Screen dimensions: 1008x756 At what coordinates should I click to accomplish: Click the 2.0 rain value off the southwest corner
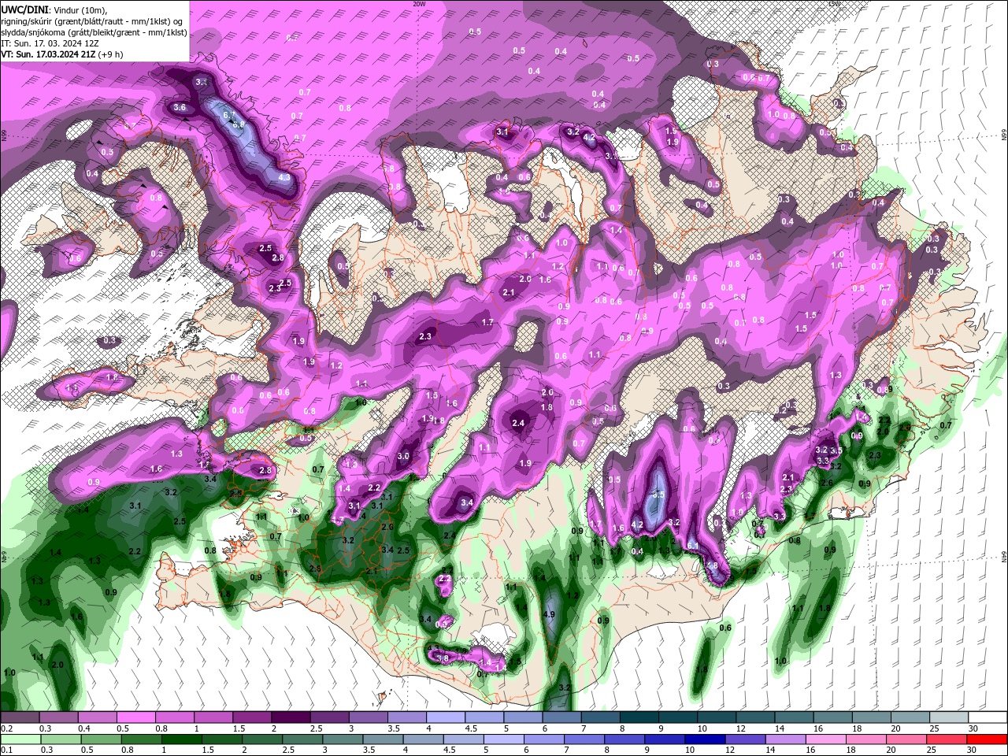[x=57, y=665]
